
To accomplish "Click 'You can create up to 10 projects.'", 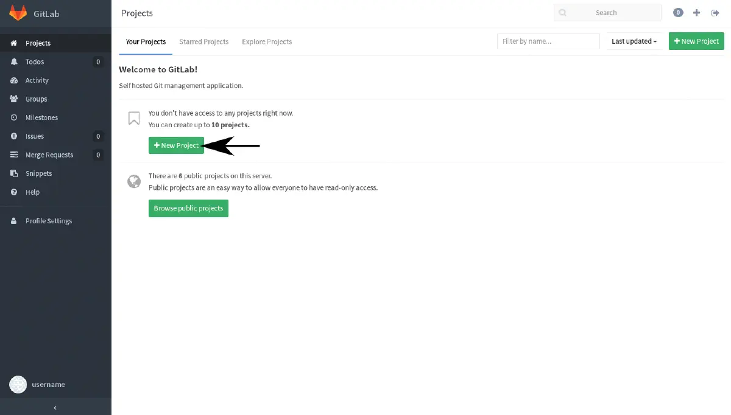I will [x=199, y=125].
